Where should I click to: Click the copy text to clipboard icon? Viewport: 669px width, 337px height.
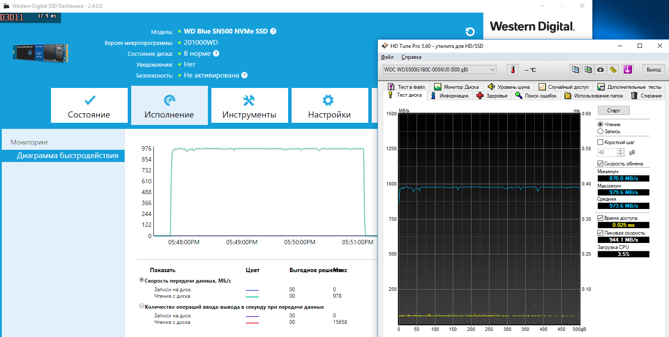(x=576, y=70)
